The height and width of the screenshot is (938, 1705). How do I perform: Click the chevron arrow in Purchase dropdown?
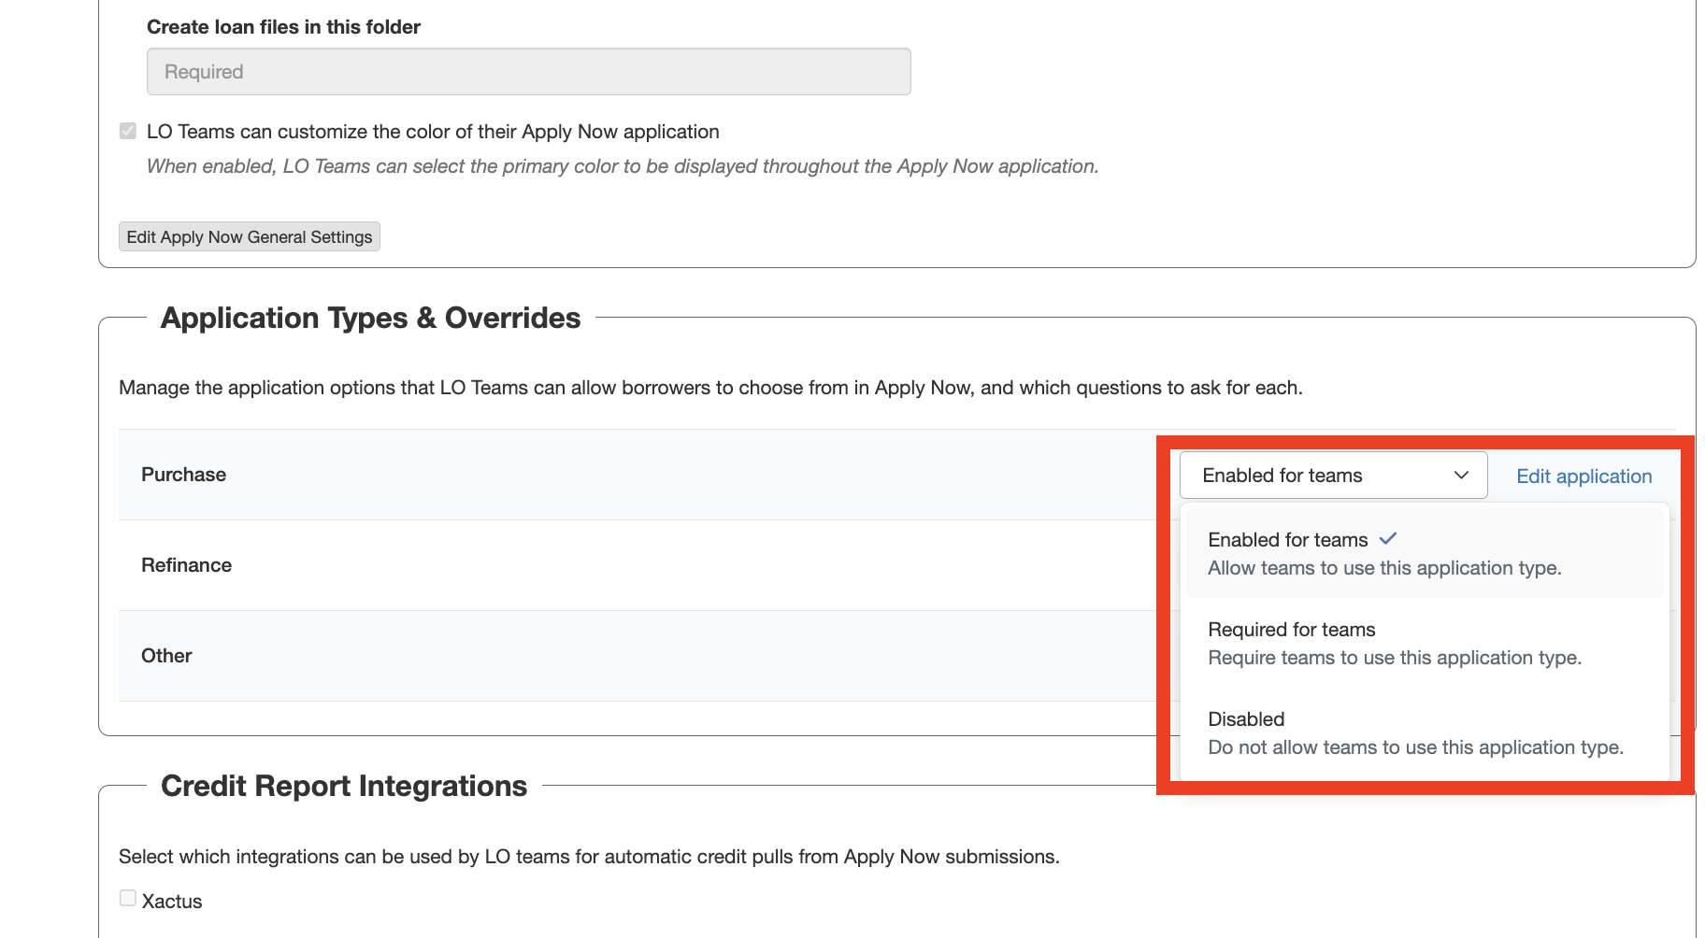[x=1461, y=476]
